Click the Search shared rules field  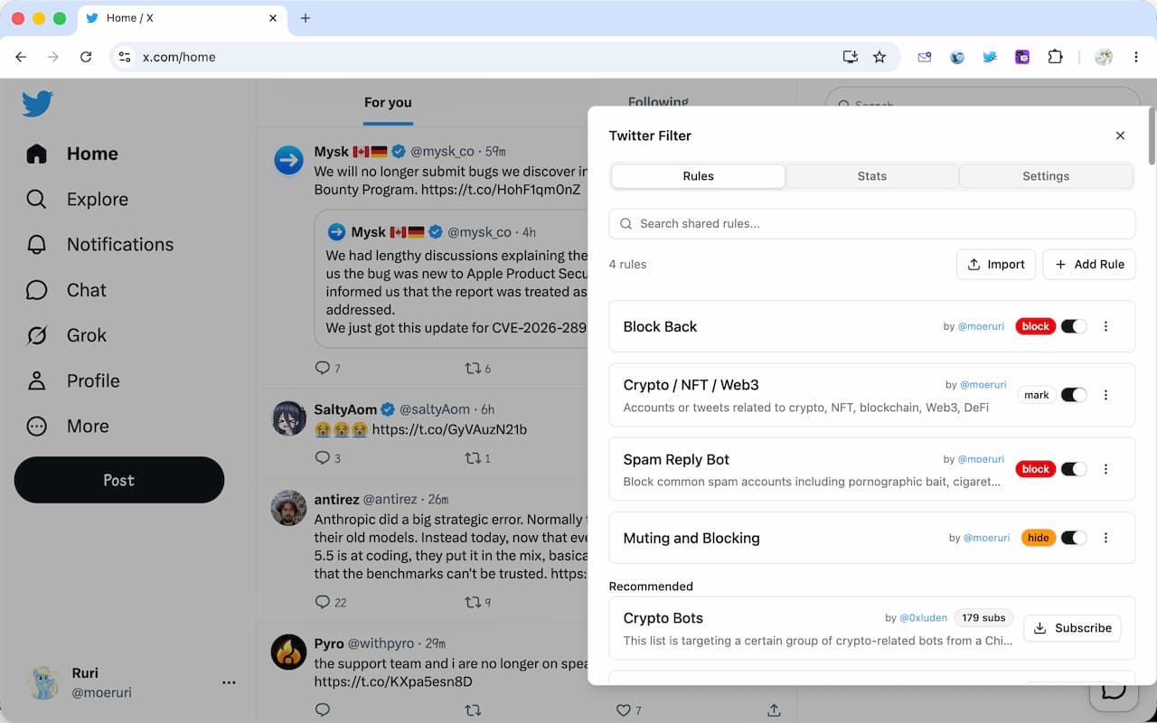(x=872, y=223)
